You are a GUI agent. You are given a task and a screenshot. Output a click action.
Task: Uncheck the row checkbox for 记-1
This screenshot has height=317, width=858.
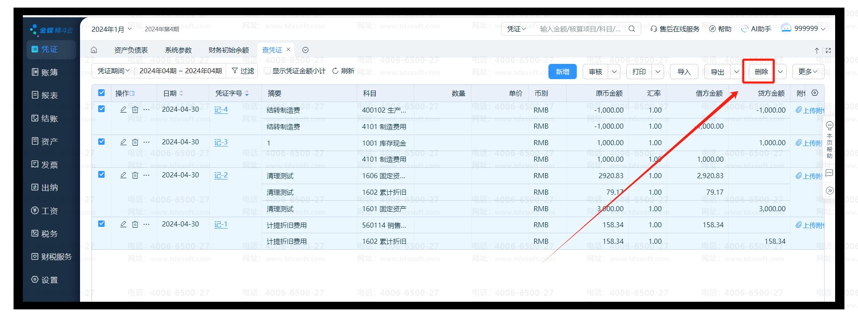tap(102, 224)
